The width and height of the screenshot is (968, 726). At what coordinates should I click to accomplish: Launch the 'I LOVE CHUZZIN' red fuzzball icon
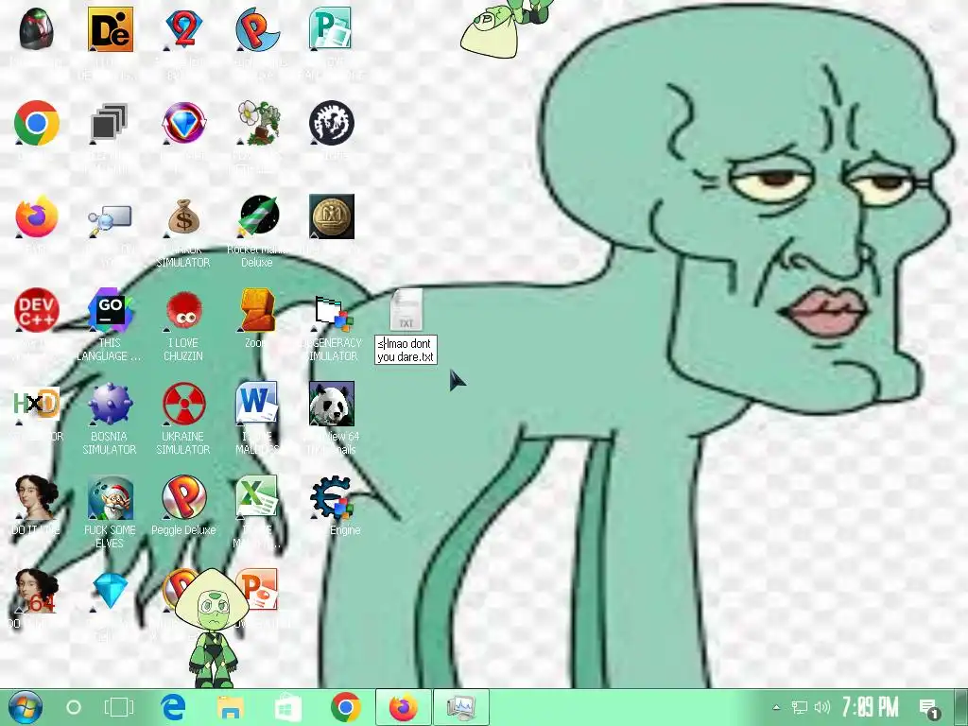[183, 310]
